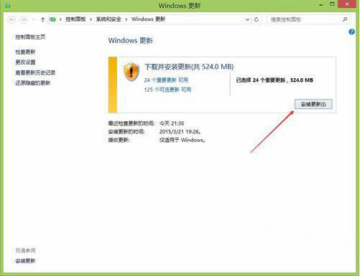Click the 仅适用于 Windows text
Viewport: 360px width, 276px height.
click(183, 140)
